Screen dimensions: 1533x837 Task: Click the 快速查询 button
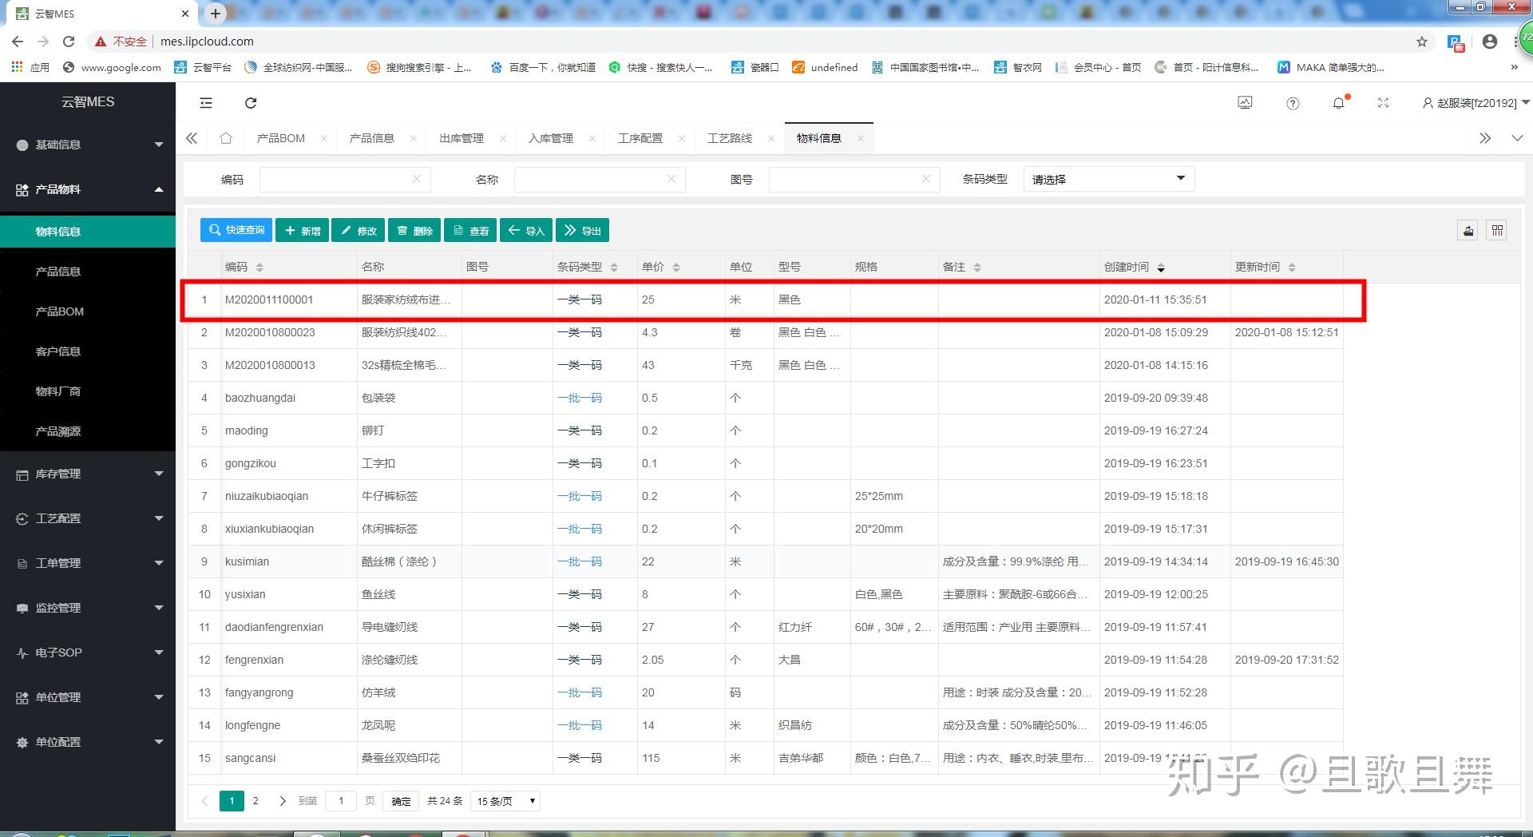pos(236,230)
